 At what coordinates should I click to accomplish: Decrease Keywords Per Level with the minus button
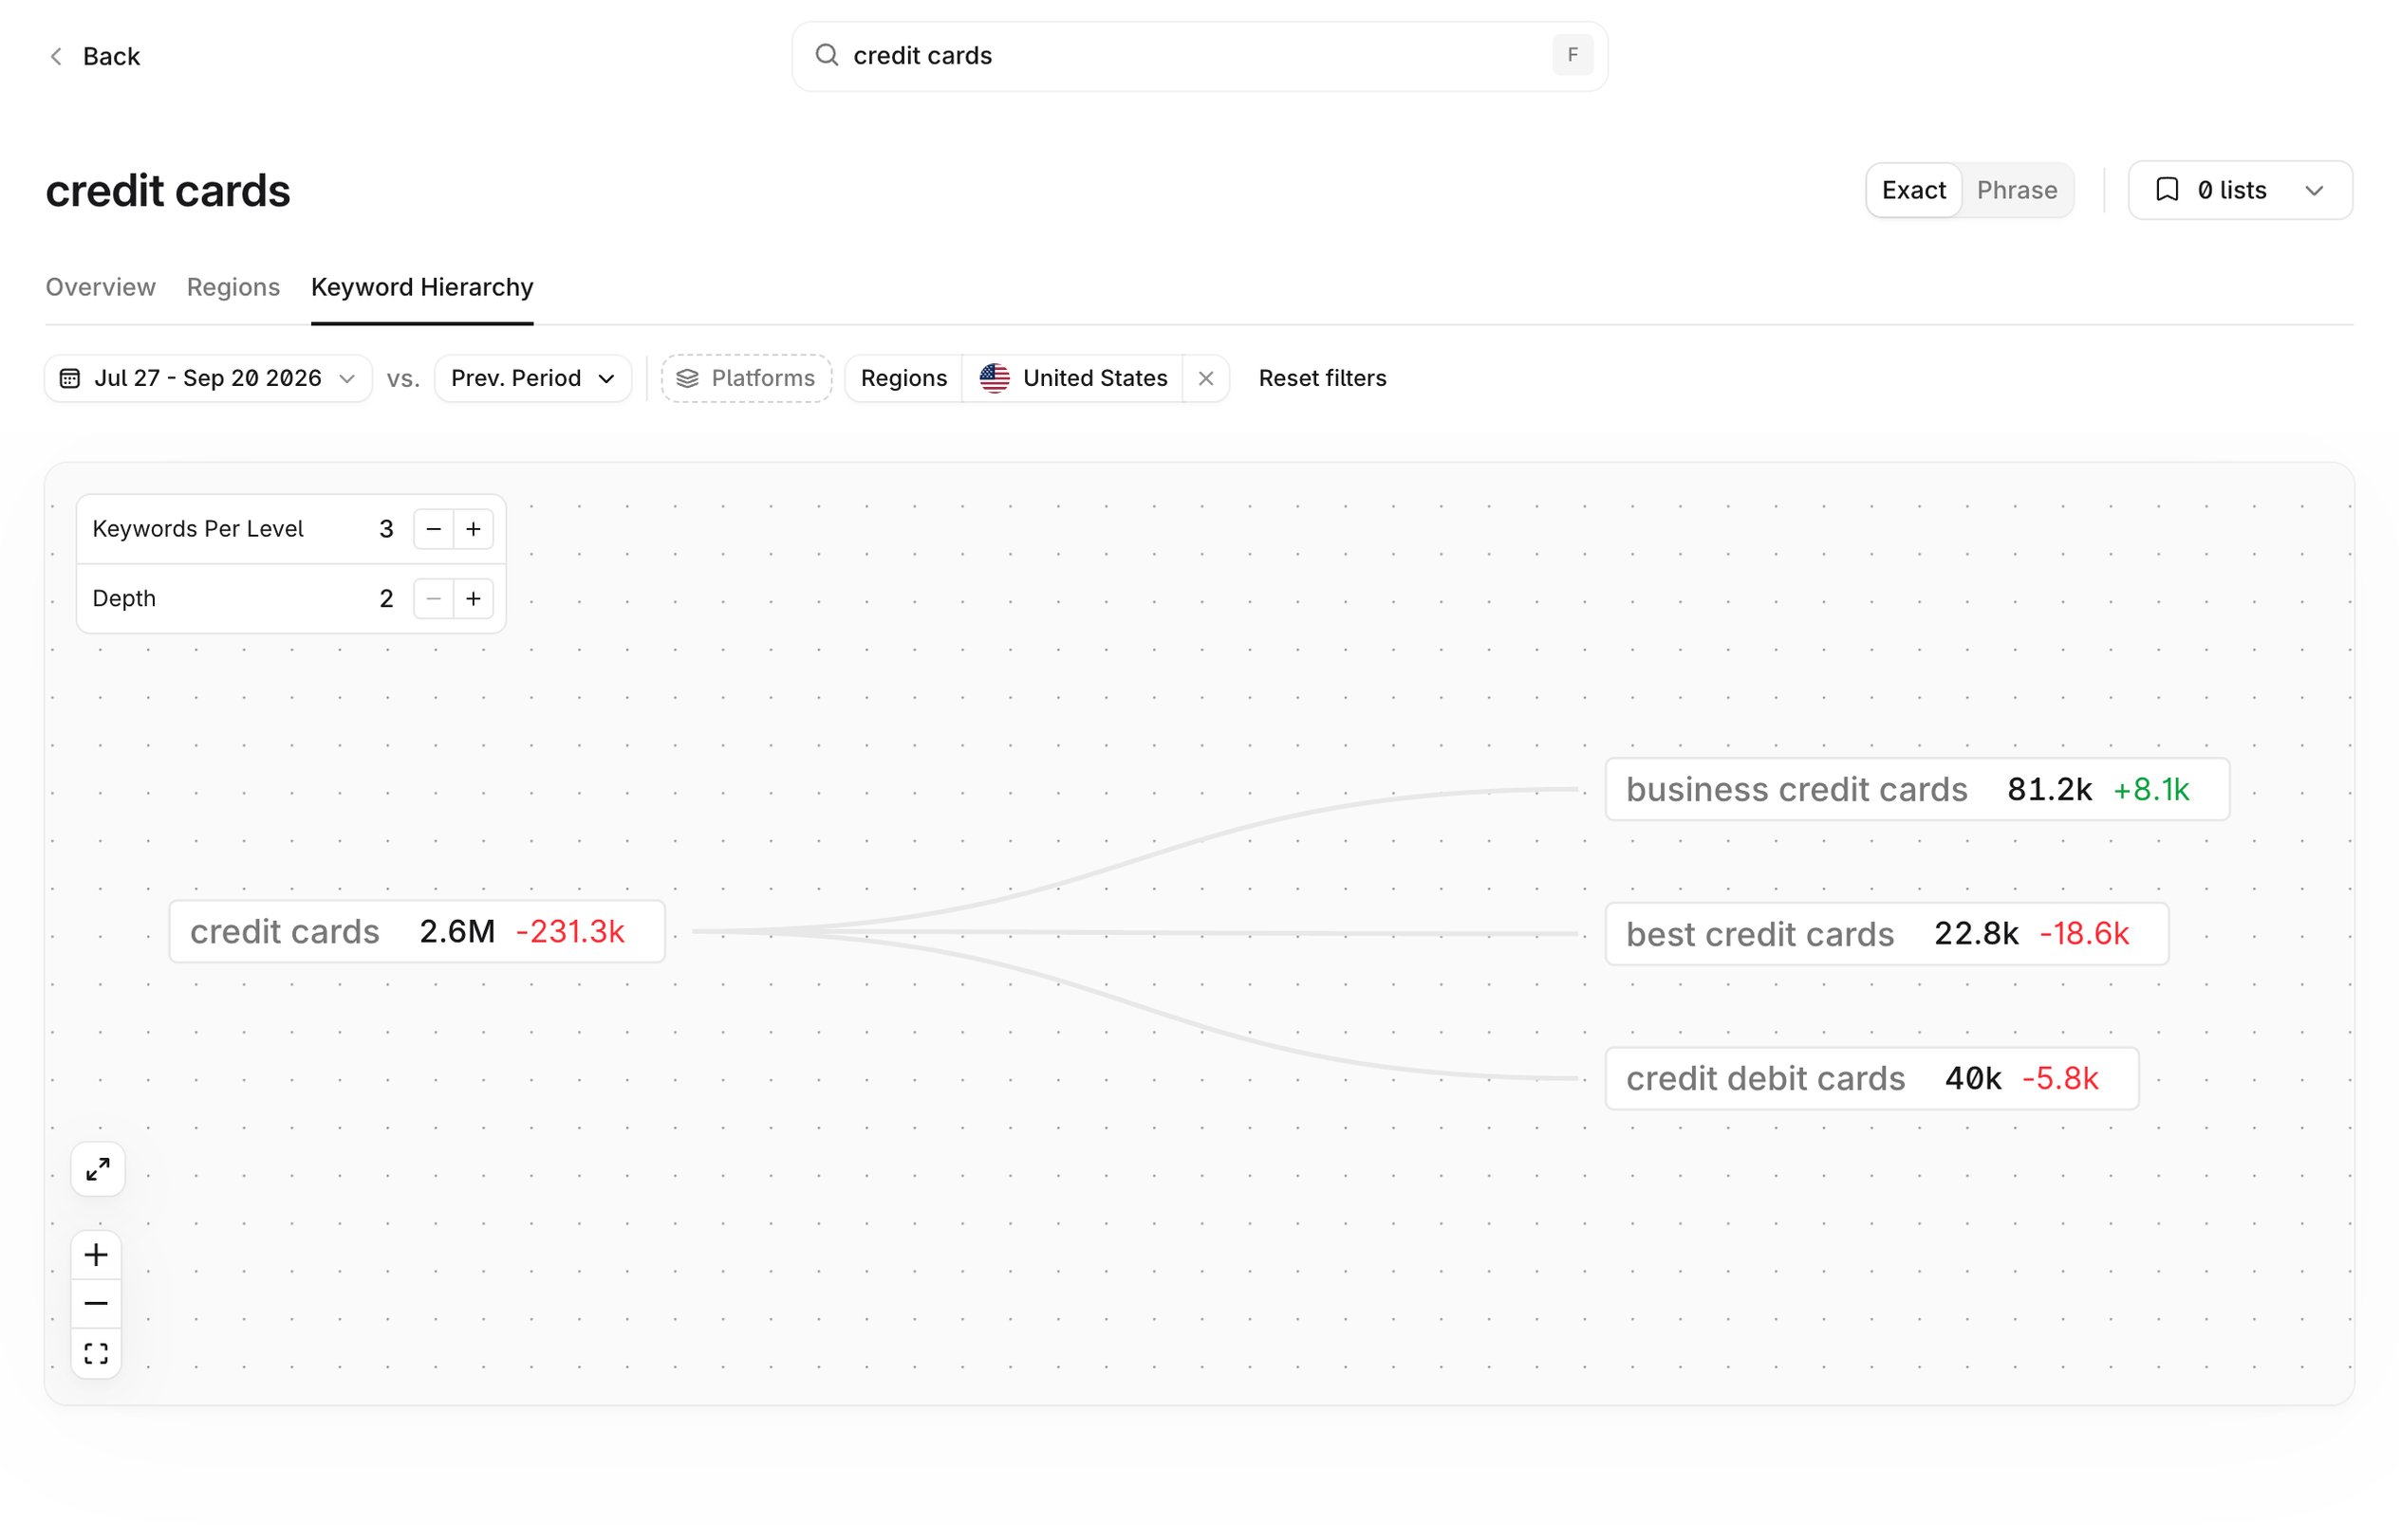tap(434, 529)
